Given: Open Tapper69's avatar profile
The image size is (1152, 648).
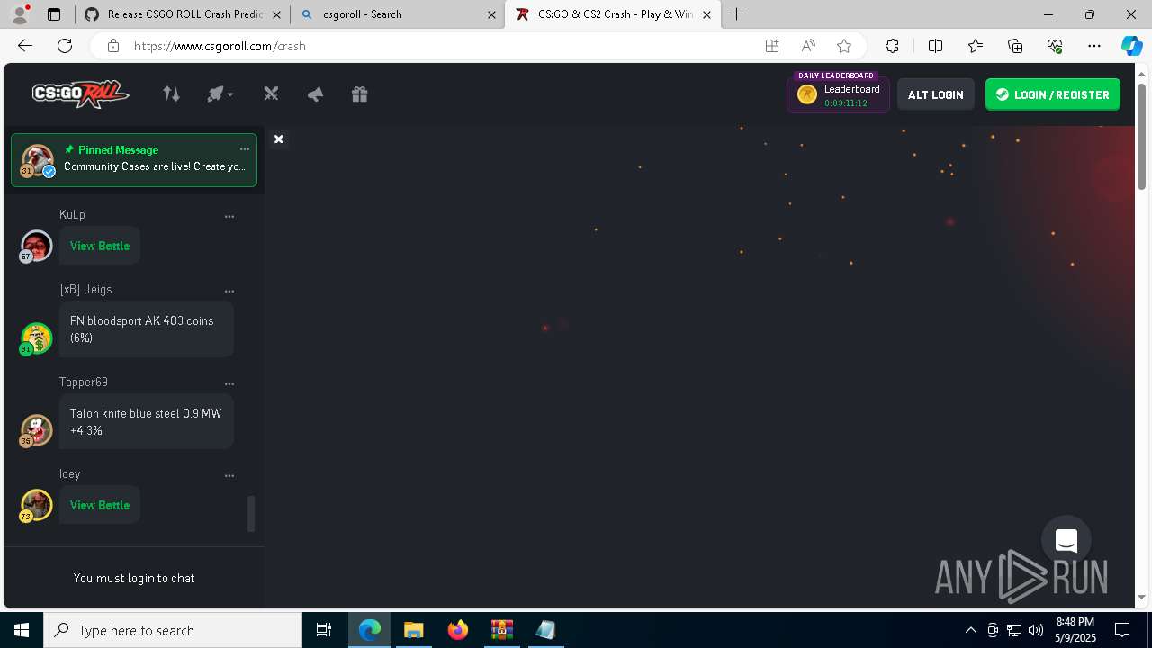Looking at the screenshot, I should (36, 430).
